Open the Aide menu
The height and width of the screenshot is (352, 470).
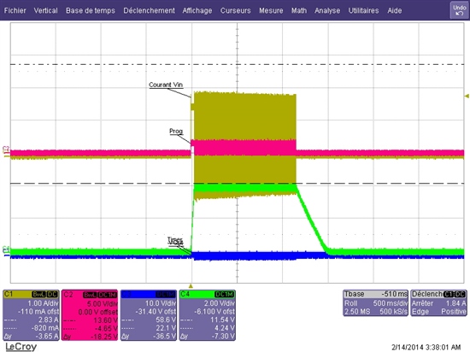tap(394, 10)
